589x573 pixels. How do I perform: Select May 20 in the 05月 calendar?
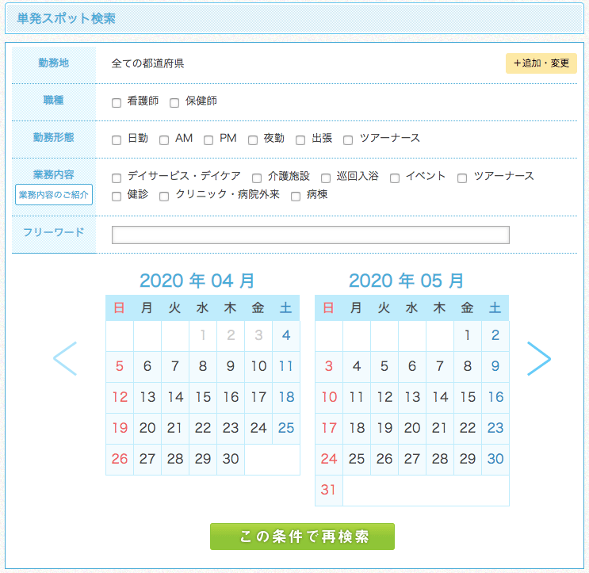click(x=412, y=429)
